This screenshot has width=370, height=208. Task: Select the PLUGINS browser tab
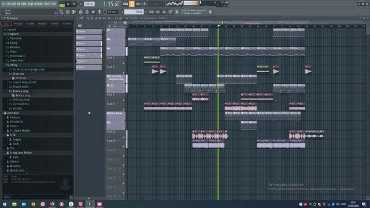point(31,24)
